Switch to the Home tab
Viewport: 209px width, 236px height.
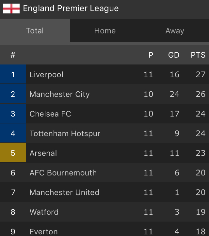coord(105,31)
